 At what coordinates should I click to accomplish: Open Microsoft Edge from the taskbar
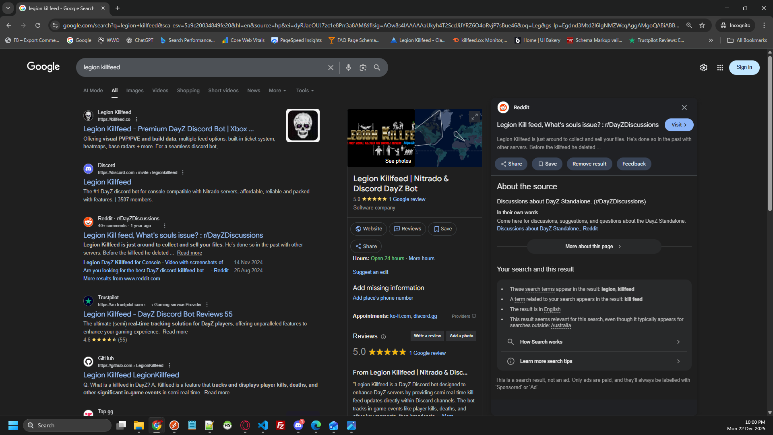(x=316, y=425)
